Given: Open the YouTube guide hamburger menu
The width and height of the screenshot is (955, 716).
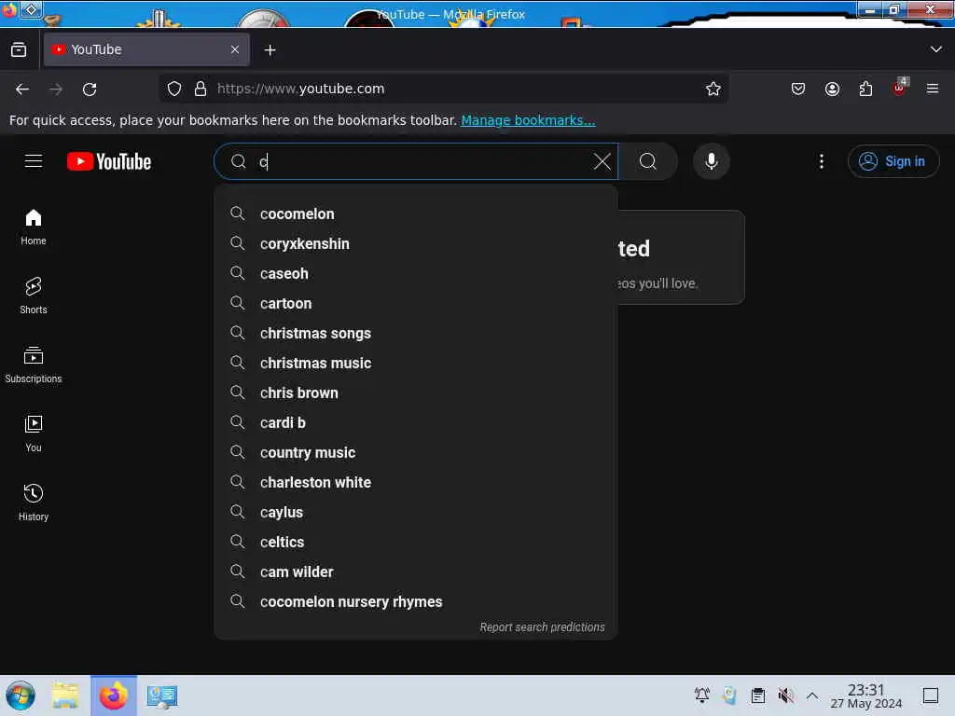Looking at the screenshot, I should 34,161.
